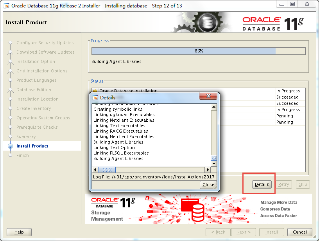
Task: Click the scroll-down arrow in the Details list
Action: (x=213, y=164)
